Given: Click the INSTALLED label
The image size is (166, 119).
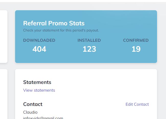Looking at the screenshot, I should coord(89,40).
